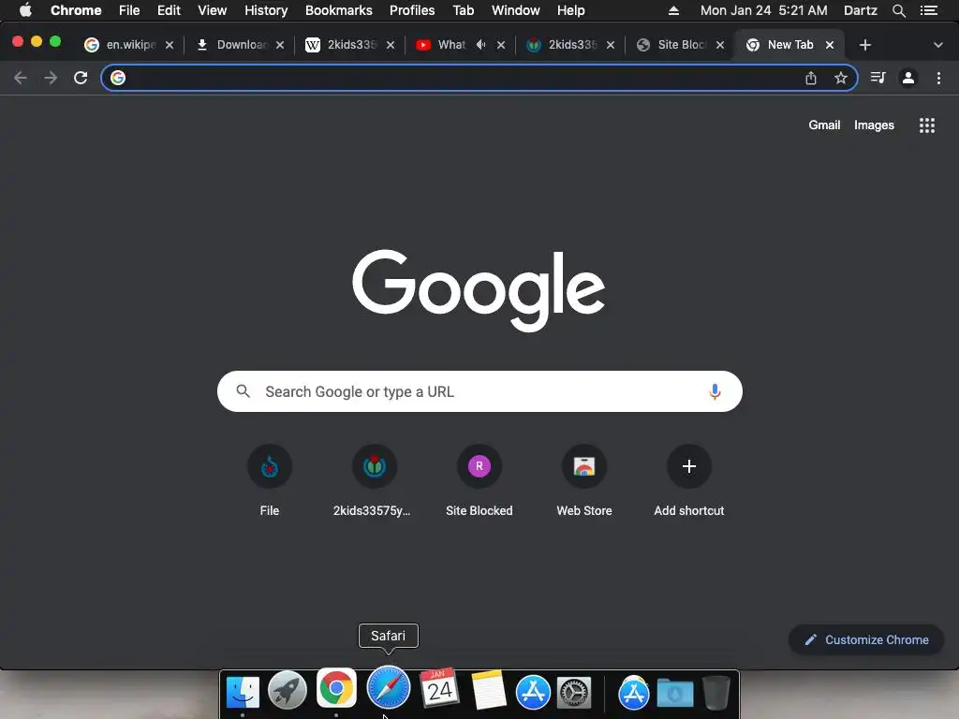Open the Chrome application menu
The height and width of the screenshot is (719, 959).
[x=76, y=10]
